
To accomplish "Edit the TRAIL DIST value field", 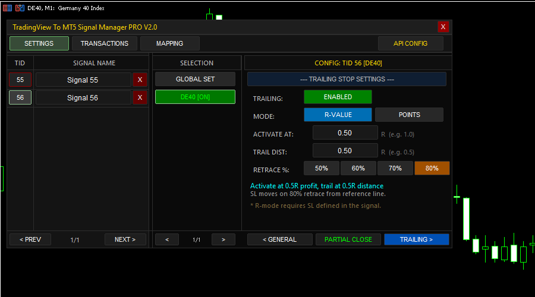I will (x=345, y=150).
